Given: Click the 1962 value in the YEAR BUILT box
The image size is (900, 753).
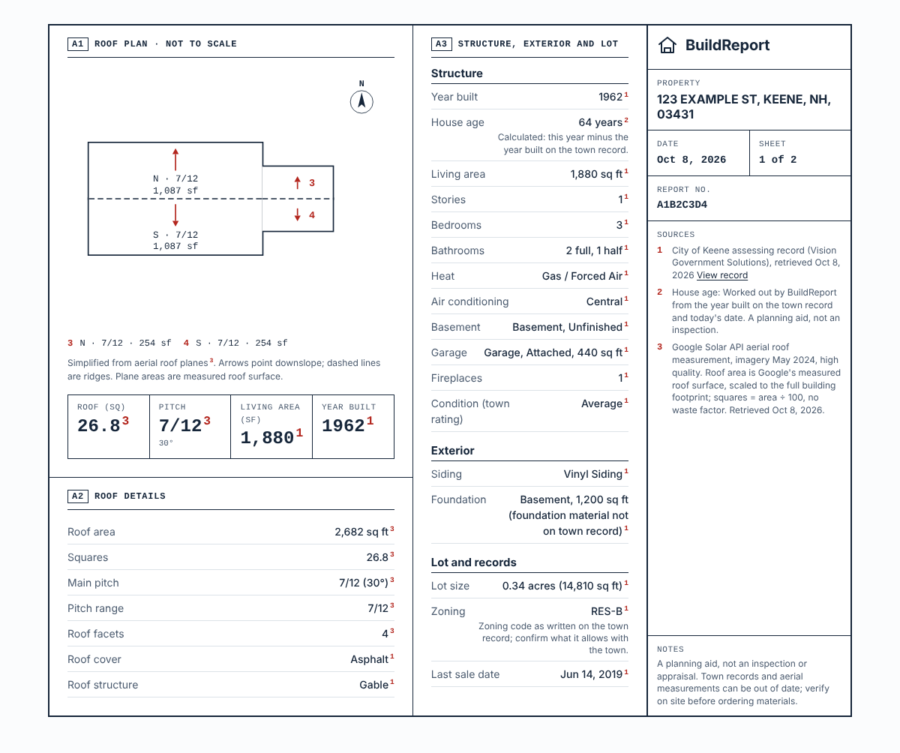Looking at the screenshot, I should tap(343, 426).
